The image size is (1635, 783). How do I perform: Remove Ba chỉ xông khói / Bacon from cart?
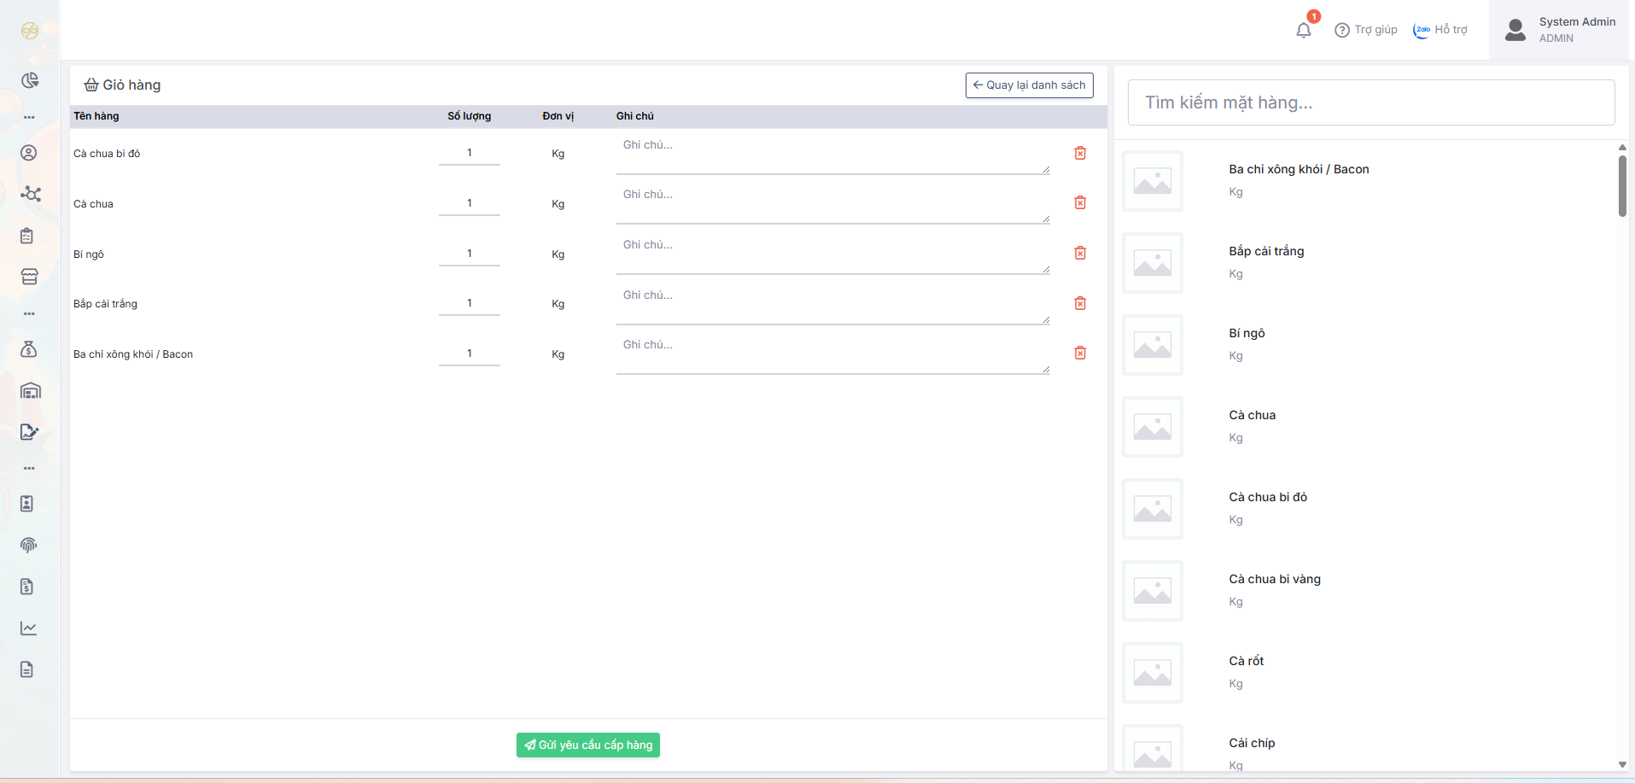1080,353
